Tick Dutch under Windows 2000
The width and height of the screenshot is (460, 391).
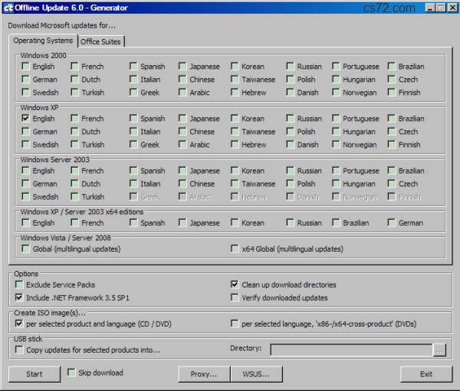coord(75,79)
